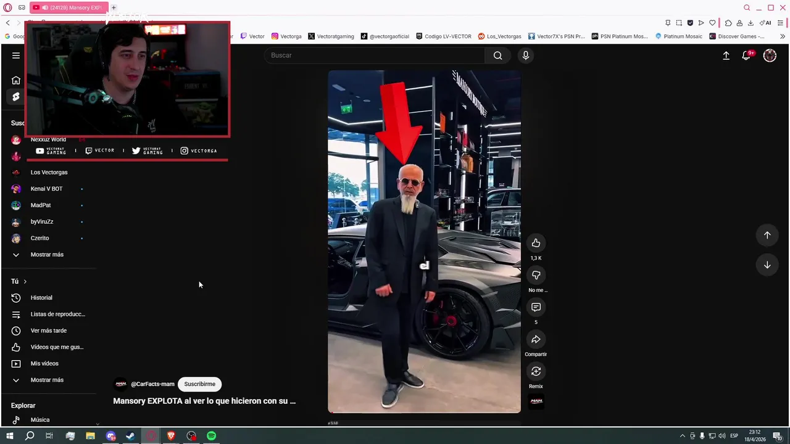The image size is (790, 444).
Task: Dislike the Short with thumbs down
Action: point(536,275)
